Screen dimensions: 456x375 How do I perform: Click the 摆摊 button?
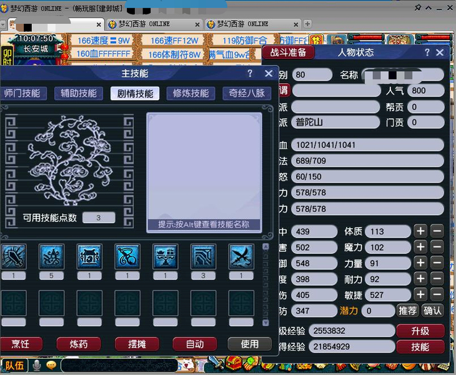pos(137,344)
